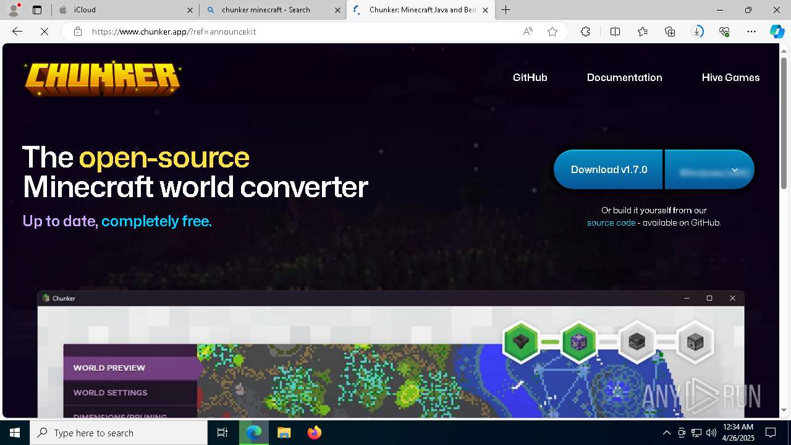Open Downloads icon in toolbar
Screen dimensions: 791x445
pos(697,32)
